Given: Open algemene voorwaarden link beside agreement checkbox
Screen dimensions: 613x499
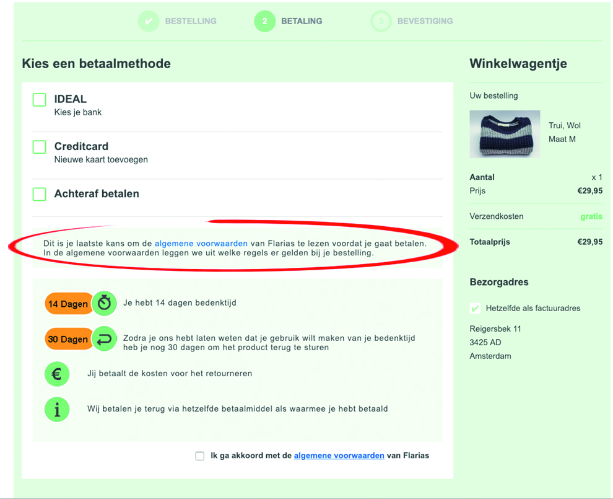Looking at the screenshot, I should coord(339,456).
